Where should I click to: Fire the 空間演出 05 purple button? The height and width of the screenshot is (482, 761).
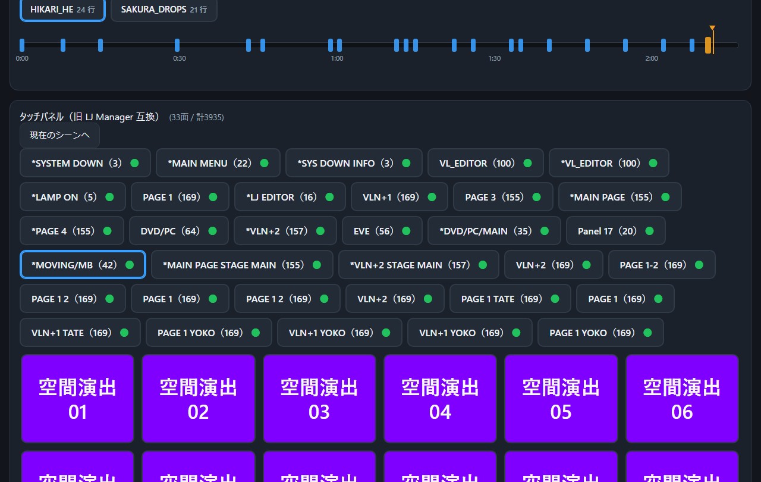point(561,399)
